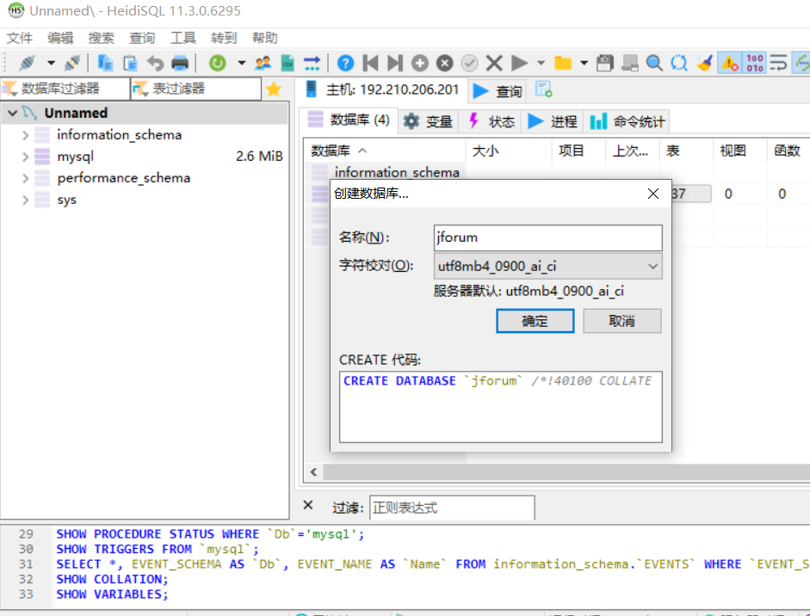Toggle the word wrap icon
The width and height of the screenshot is (810, 616).
[x=778, y=63]
